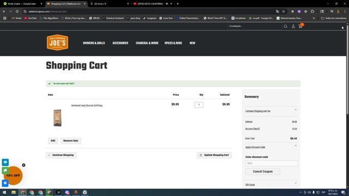The width and height of the screenshot is (349, 196).
Task: Switch to the X Inicio tab
Action: [x=109, y=4]
